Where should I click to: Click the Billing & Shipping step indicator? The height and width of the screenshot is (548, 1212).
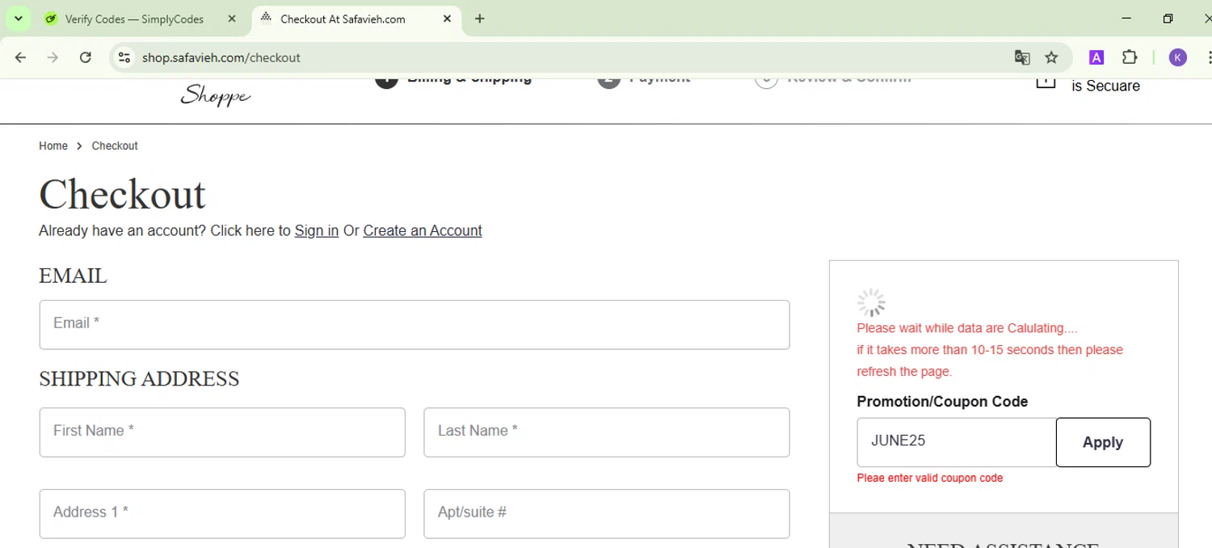coord(453,81)
